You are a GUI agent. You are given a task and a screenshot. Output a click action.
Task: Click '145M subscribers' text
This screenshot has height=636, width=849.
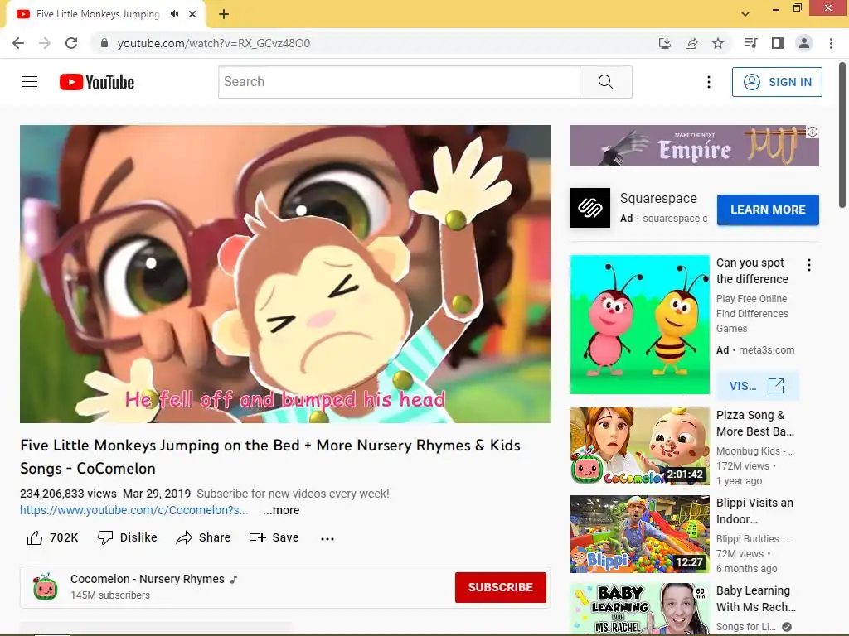pyautogui.click(x=110, y=595)
